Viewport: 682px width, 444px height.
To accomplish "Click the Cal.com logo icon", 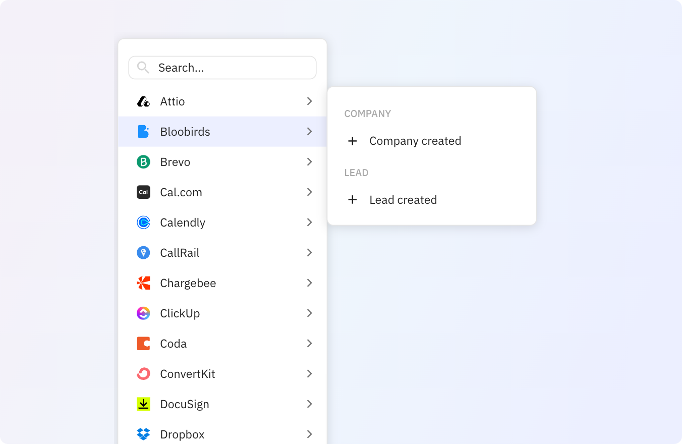I will coord(143,192).
